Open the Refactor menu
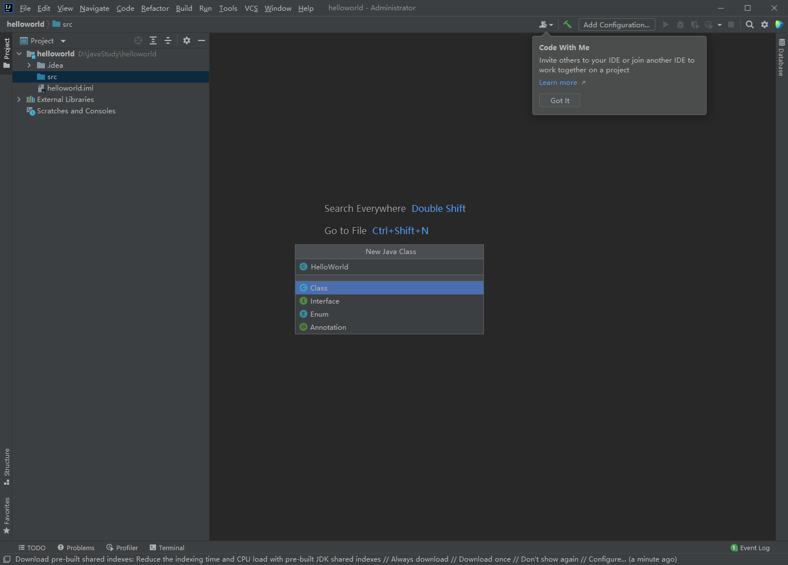The height and width of the screenshot is (565, 788). 155,8
